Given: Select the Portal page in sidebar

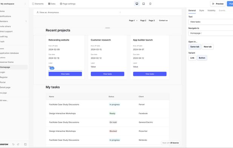Looking at the screenshot, I should [x=3, y=82].
